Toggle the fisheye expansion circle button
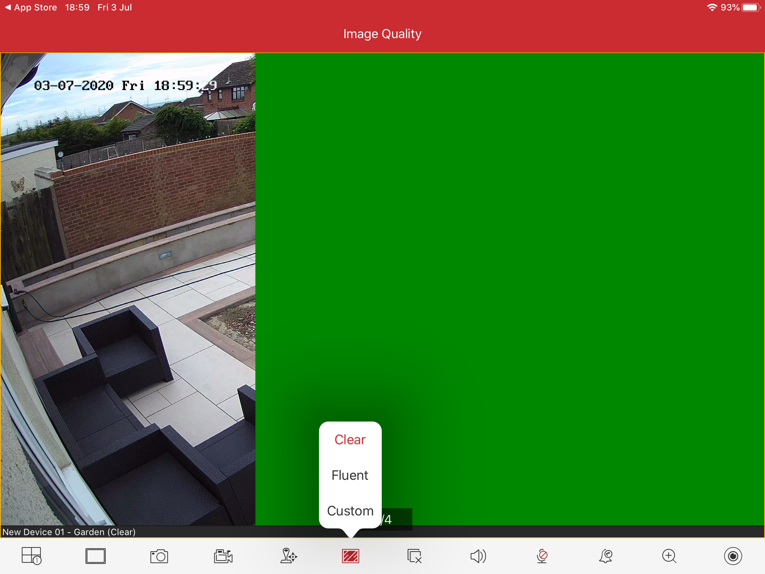The width and height of the screenshot is (765, 574). [x=733, y=556]
